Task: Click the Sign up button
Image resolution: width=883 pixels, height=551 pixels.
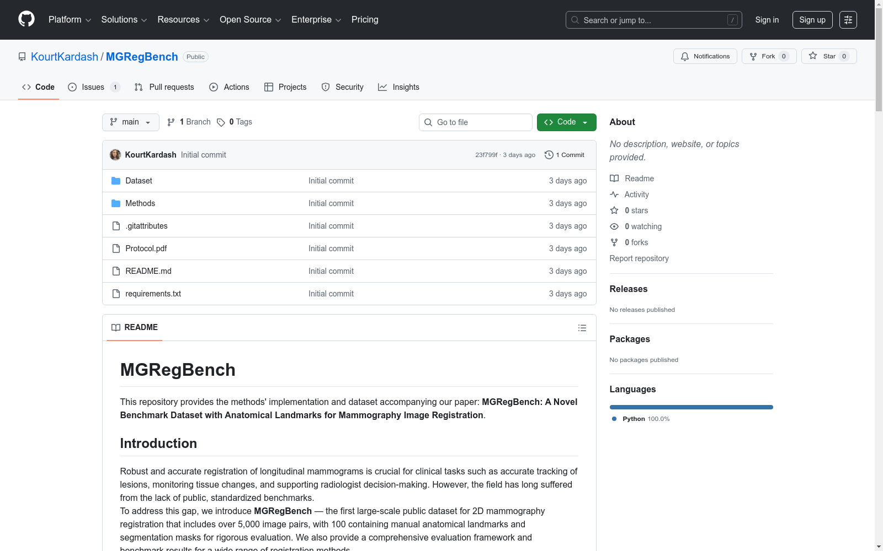Action: [812, 20]
